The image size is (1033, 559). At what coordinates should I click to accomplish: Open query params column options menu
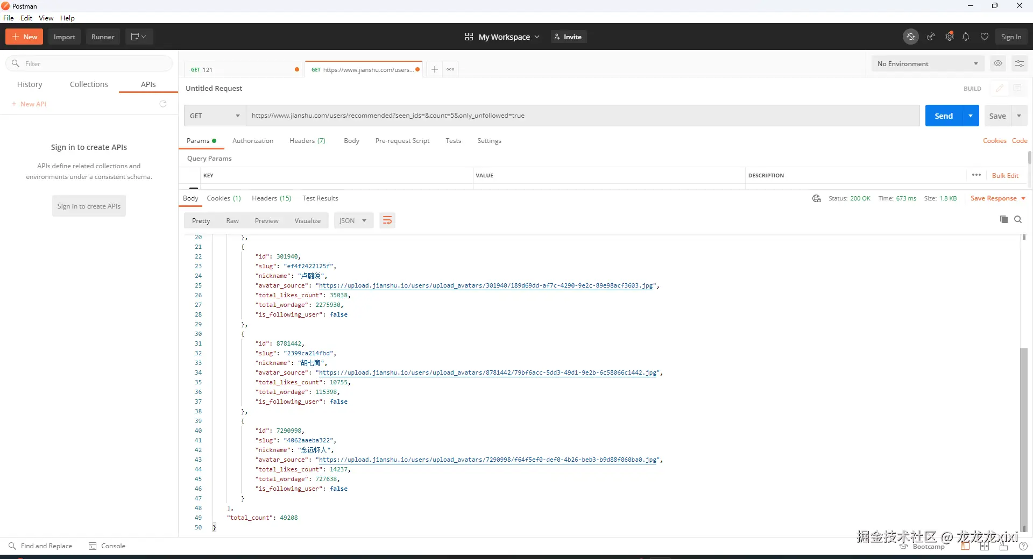(x=977, y=175)
